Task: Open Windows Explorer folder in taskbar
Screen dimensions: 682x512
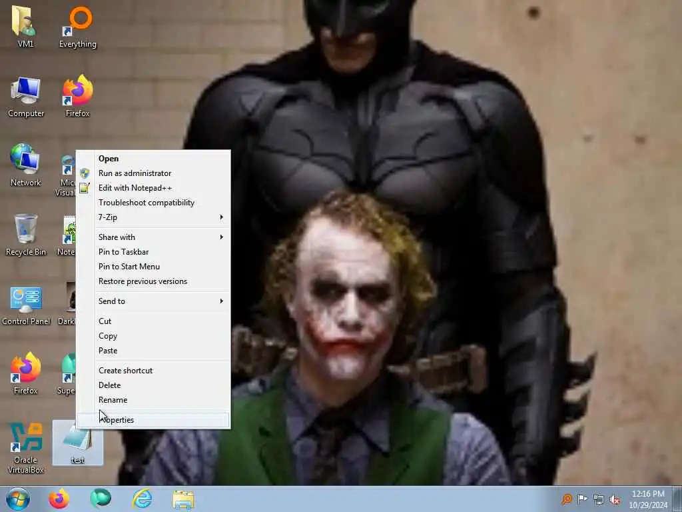Action: (184, 499)
